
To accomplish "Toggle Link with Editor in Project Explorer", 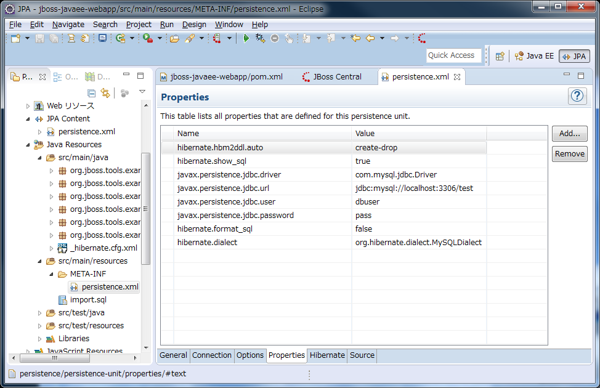I will pos(105,93).
